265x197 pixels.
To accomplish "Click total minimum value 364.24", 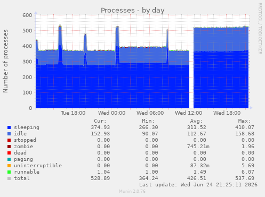I will [148, 178].
